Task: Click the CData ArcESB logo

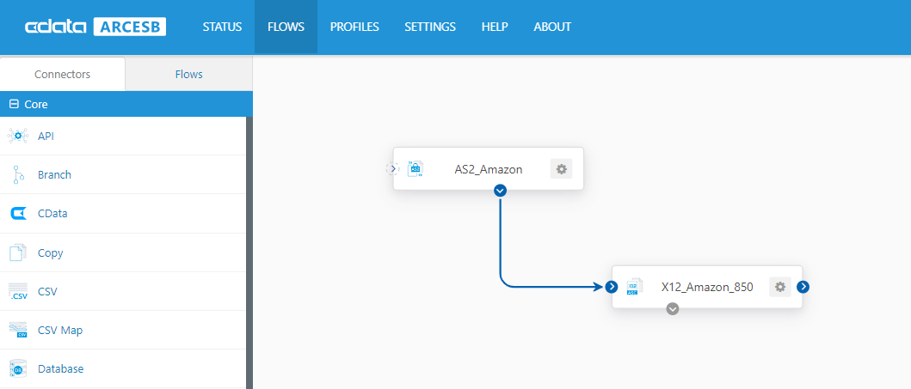Action: (x=95, y=27)
